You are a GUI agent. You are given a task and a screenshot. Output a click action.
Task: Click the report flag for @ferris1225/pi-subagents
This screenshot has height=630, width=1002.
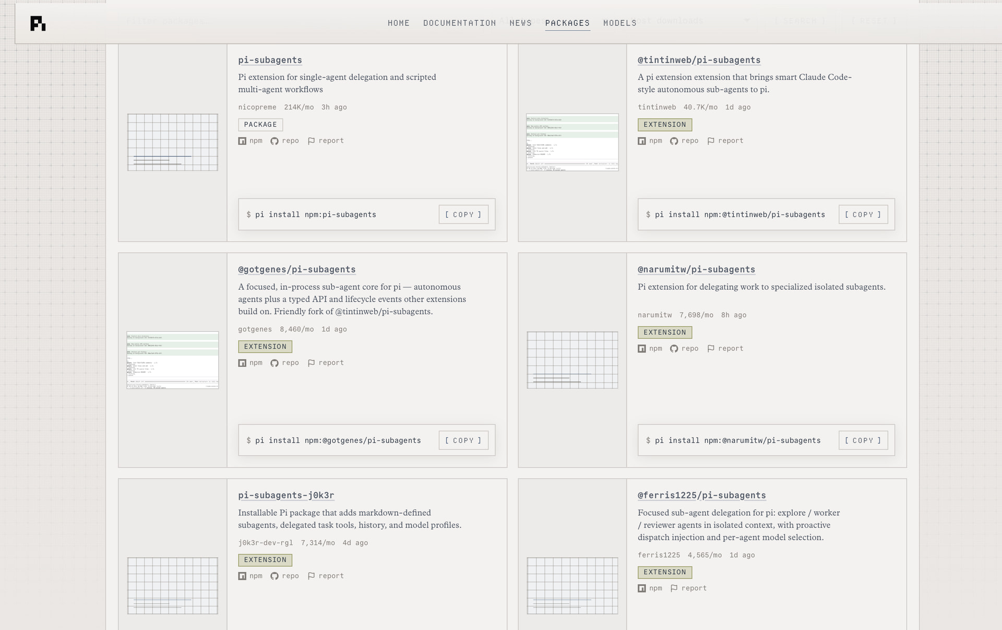(x=689, y=588)
